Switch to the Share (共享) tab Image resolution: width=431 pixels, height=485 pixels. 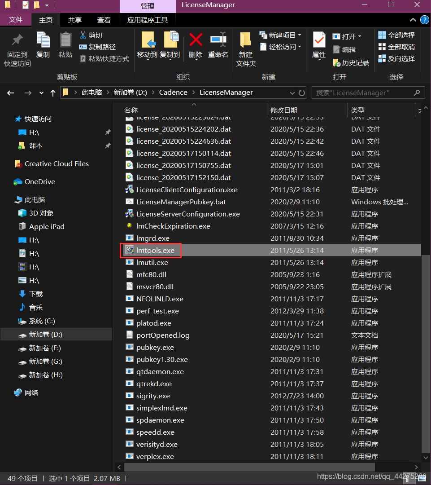pos(75,20)
